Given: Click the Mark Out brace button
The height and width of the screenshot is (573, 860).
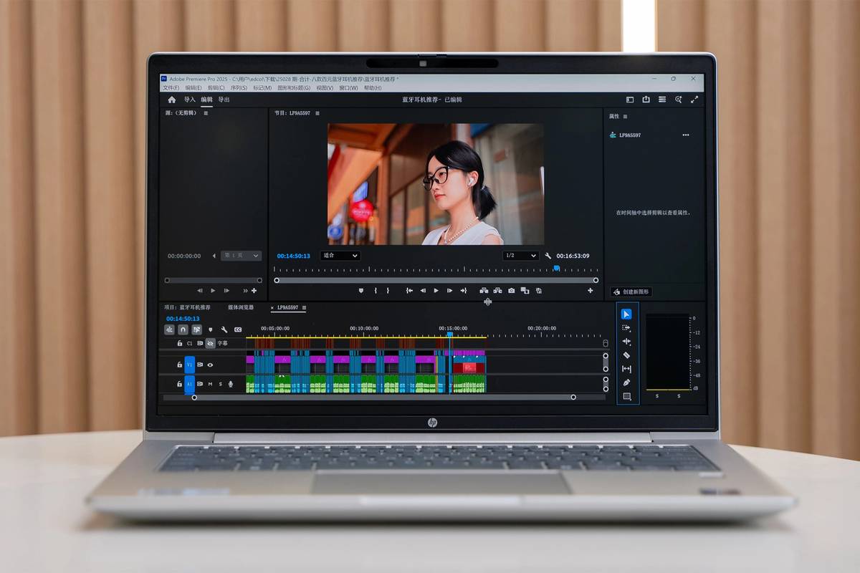Looking at the screenshot, I should pos(388,291).
